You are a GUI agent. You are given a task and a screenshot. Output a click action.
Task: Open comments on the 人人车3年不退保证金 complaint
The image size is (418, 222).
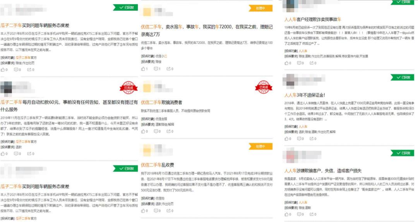coord(300,138)
